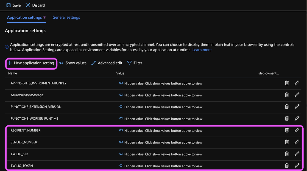This screenshot has width=307, height=171.
Task: Select the Application settings tab
Action: 24,17
